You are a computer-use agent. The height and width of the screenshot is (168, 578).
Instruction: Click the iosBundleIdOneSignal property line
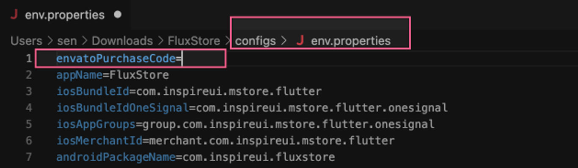point(252,108)
